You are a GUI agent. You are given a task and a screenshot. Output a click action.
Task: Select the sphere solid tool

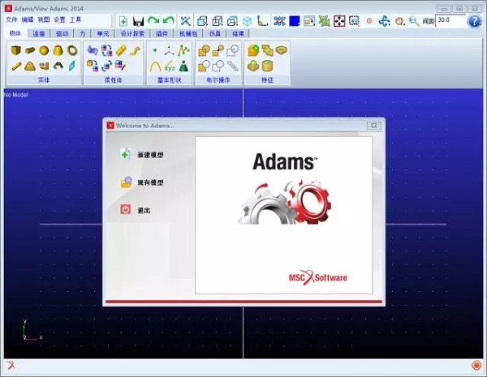pyautogui.click(x=44, y=50)
